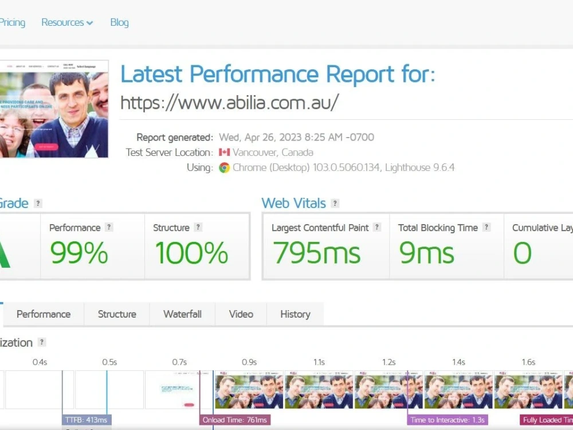573x430 pixels.
Task: Switch to the Waterfall tab
Action: click(182, 314)
